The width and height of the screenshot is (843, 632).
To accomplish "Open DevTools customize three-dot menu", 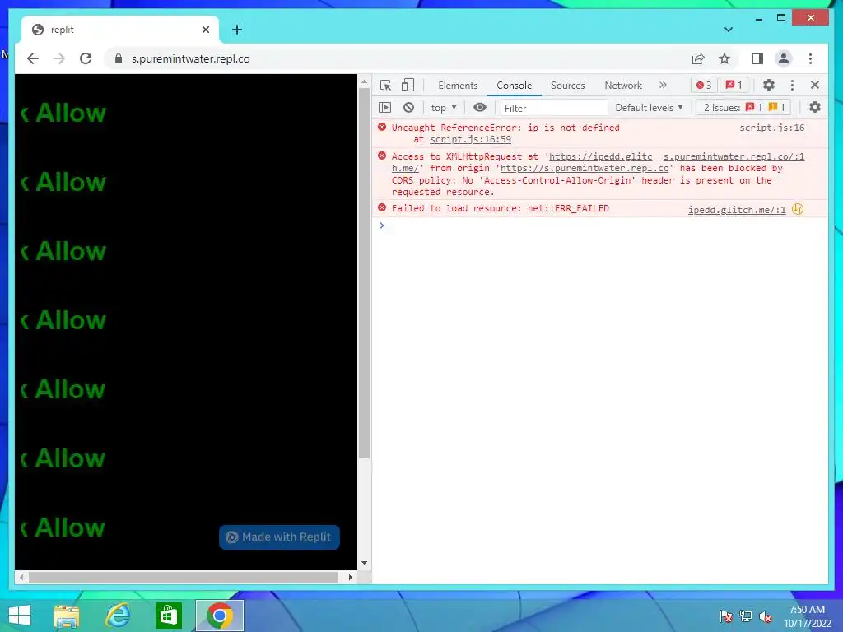I will coord(792,85).
